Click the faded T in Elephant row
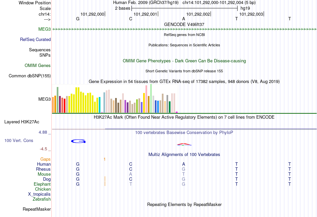This screenshot has width=317, height=217. click(x=130, y=184)
